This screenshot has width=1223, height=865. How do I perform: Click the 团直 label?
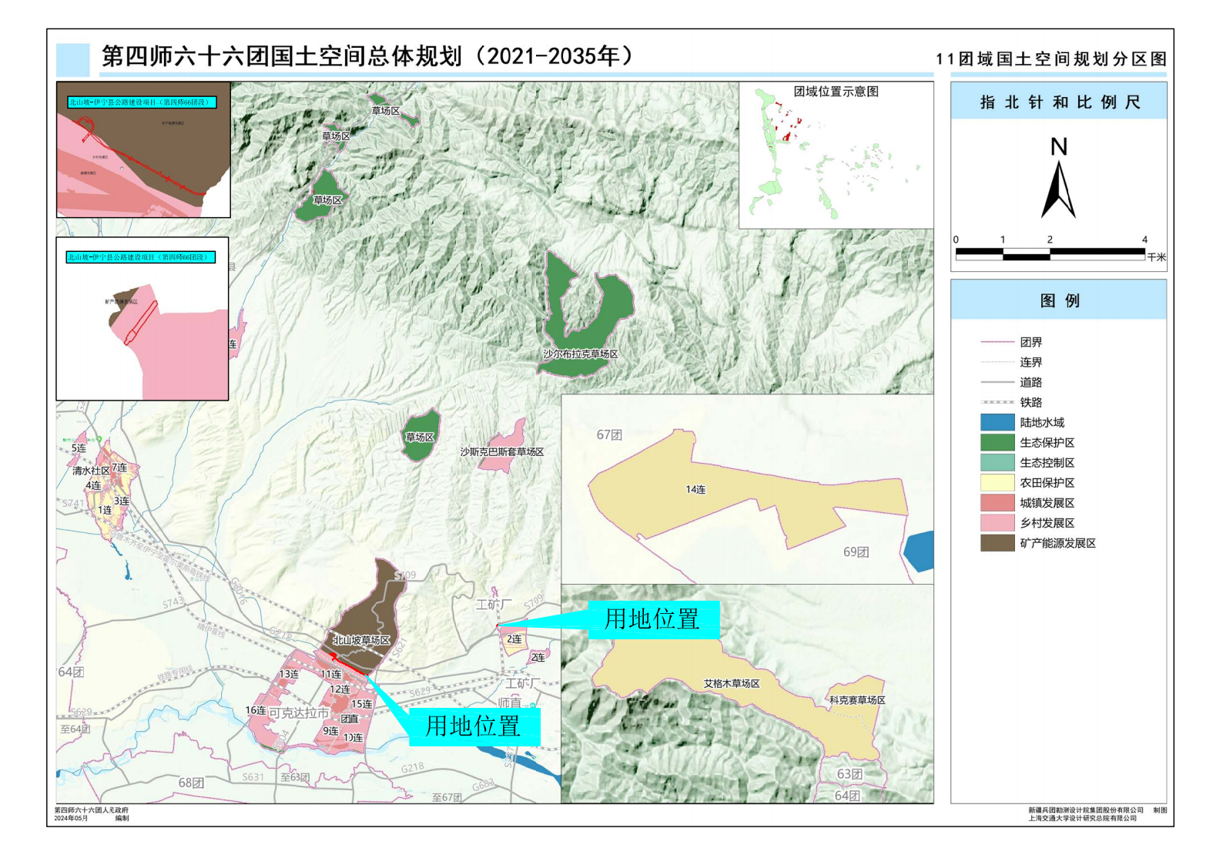pos(350,719)
